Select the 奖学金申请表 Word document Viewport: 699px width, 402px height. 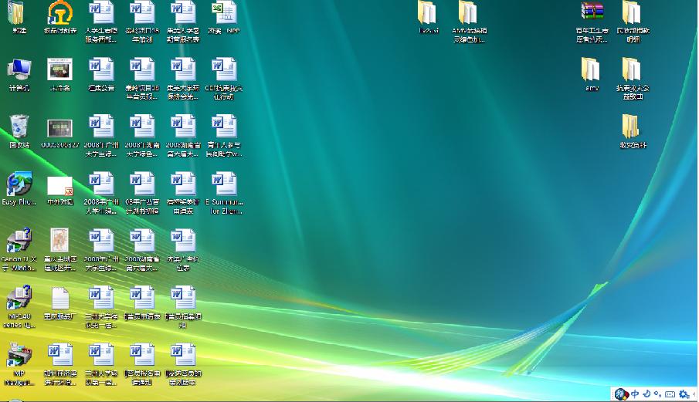[183, 184]
